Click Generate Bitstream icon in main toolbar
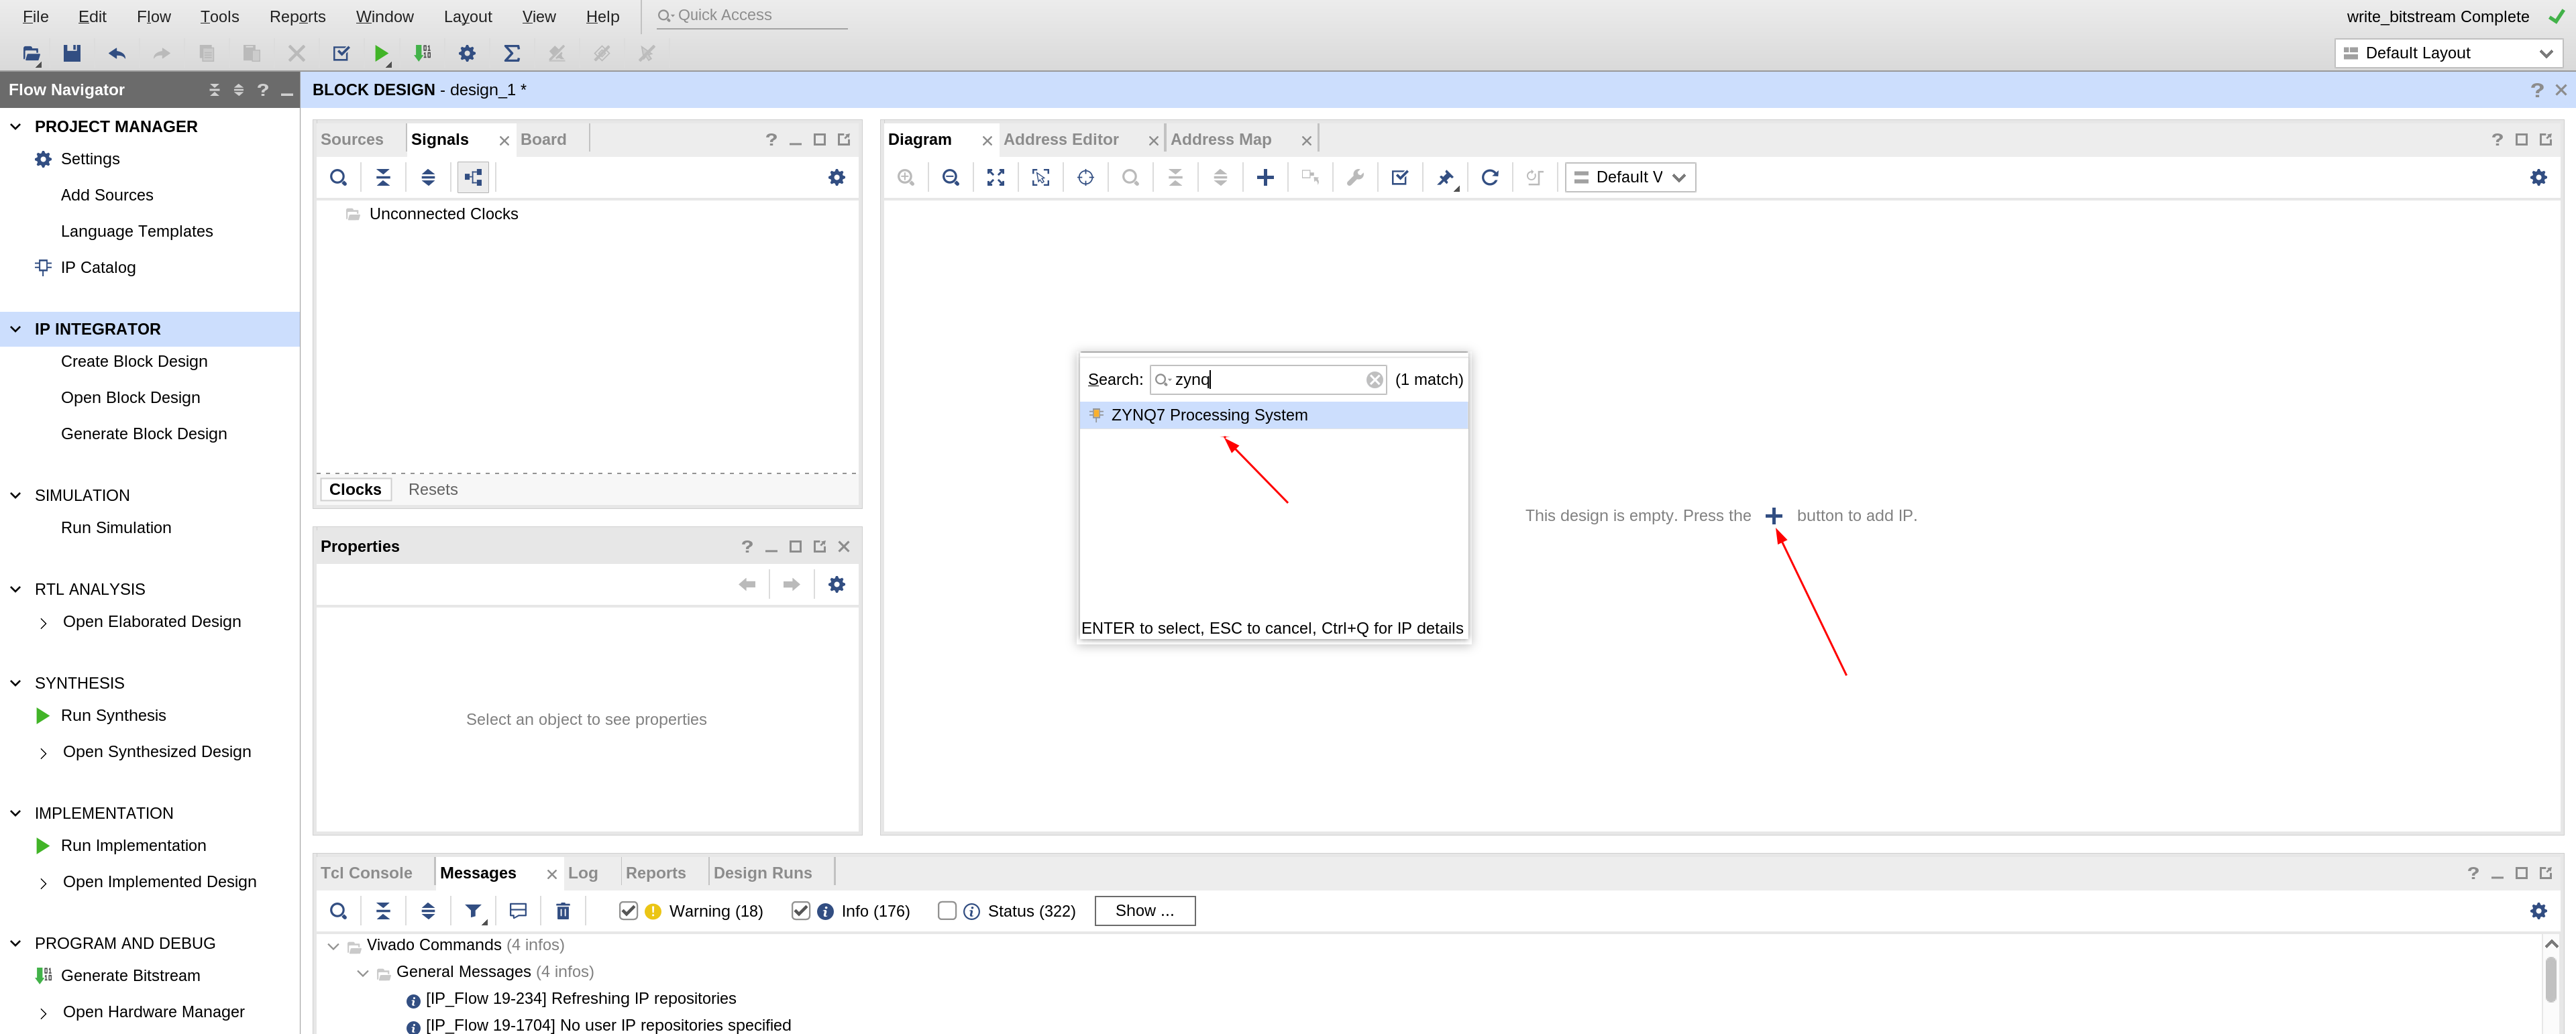Image resolution: width=2576 pixels, height=1034 pixels. coord(422,53)
